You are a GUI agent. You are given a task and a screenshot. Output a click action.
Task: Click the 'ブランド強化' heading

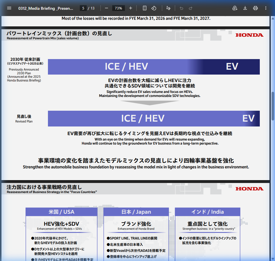136,224
